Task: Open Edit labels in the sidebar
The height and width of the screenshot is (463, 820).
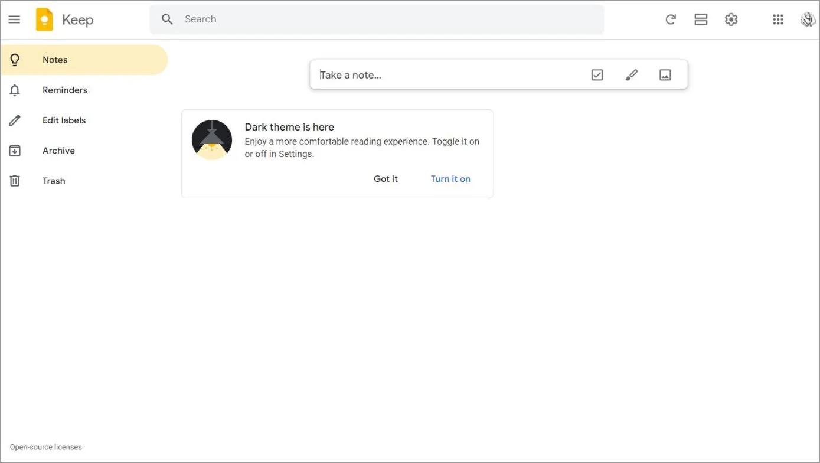Action: [84, 120]
